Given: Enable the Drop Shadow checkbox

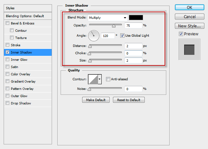Looking at the screenshot, I should coord(8,103).
